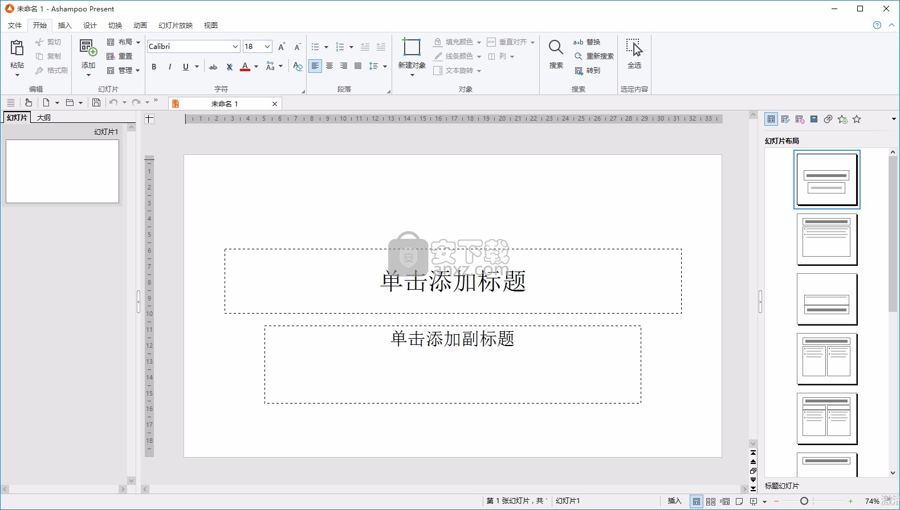Click the 重新搜索 search-again button
Screen dimensions: 900x510
pyautogui.click(x=594, y=56)
